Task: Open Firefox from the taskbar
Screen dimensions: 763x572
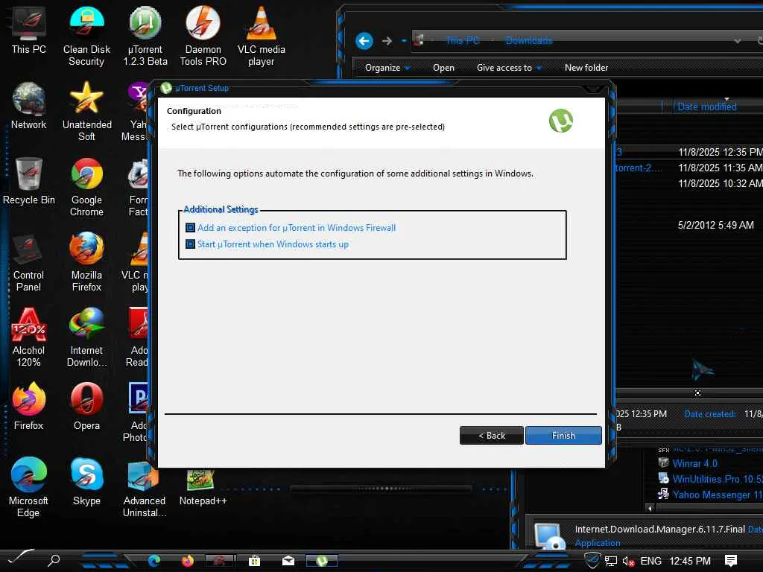Action: pos(187,561)
